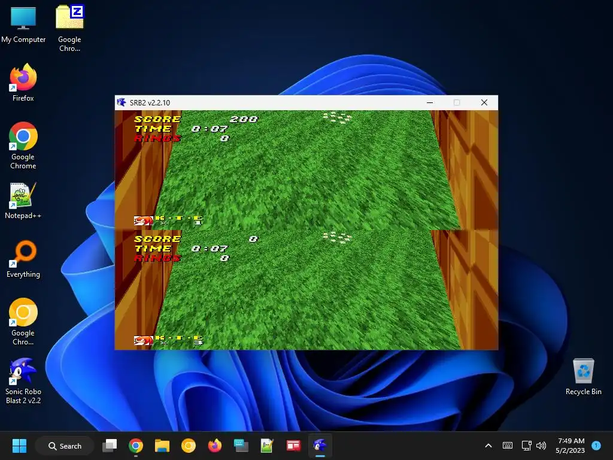Viewport: 613px width, 460px height.
Task: Open Notepad++ from the taskbar
Action: 267,446
